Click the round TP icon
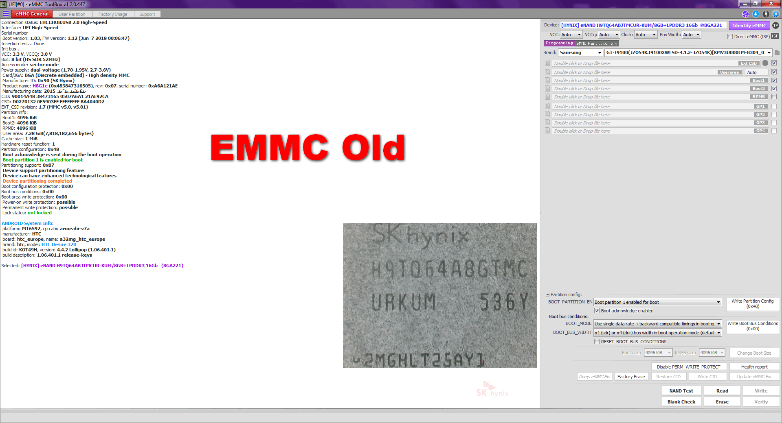782x423 pixels. tap(776, 25)
